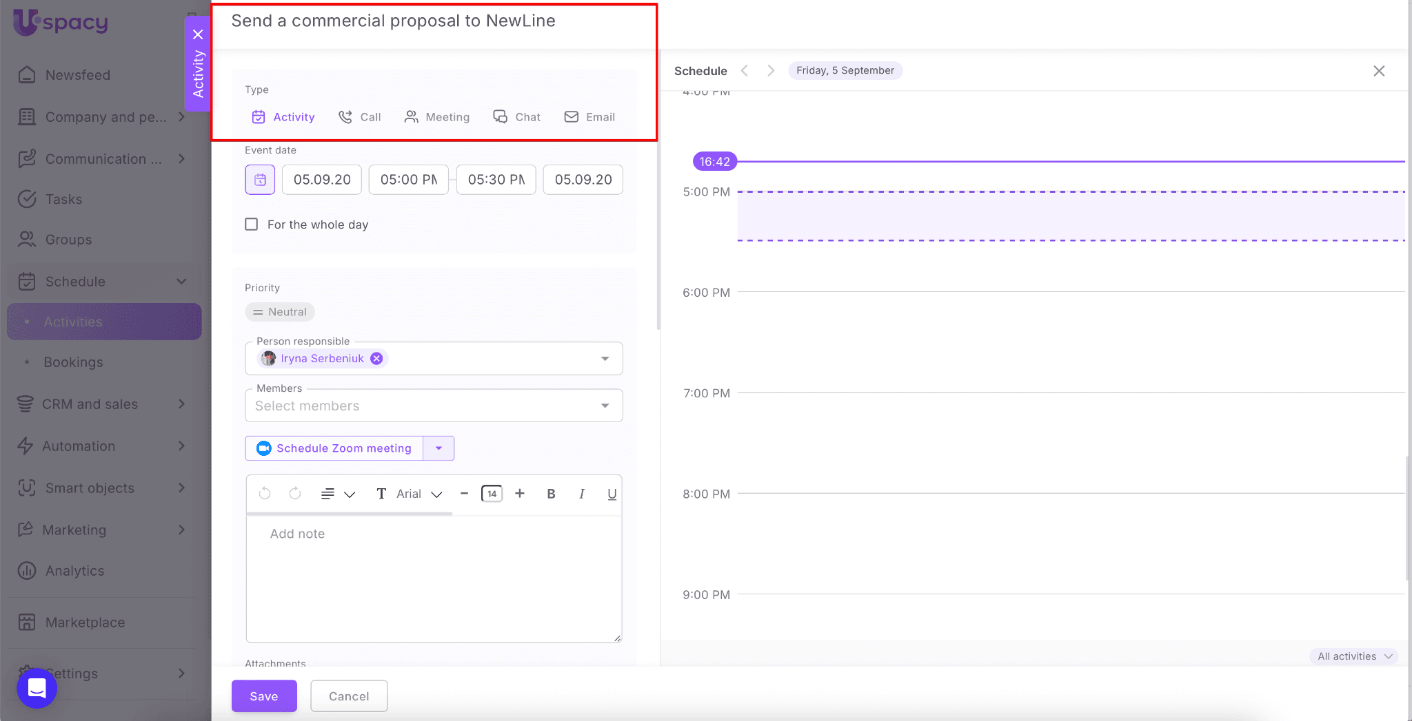This screenshot has width=1412, height=721.
Task: Open the Arial font family dropdown
Action: tap(418, 494)
